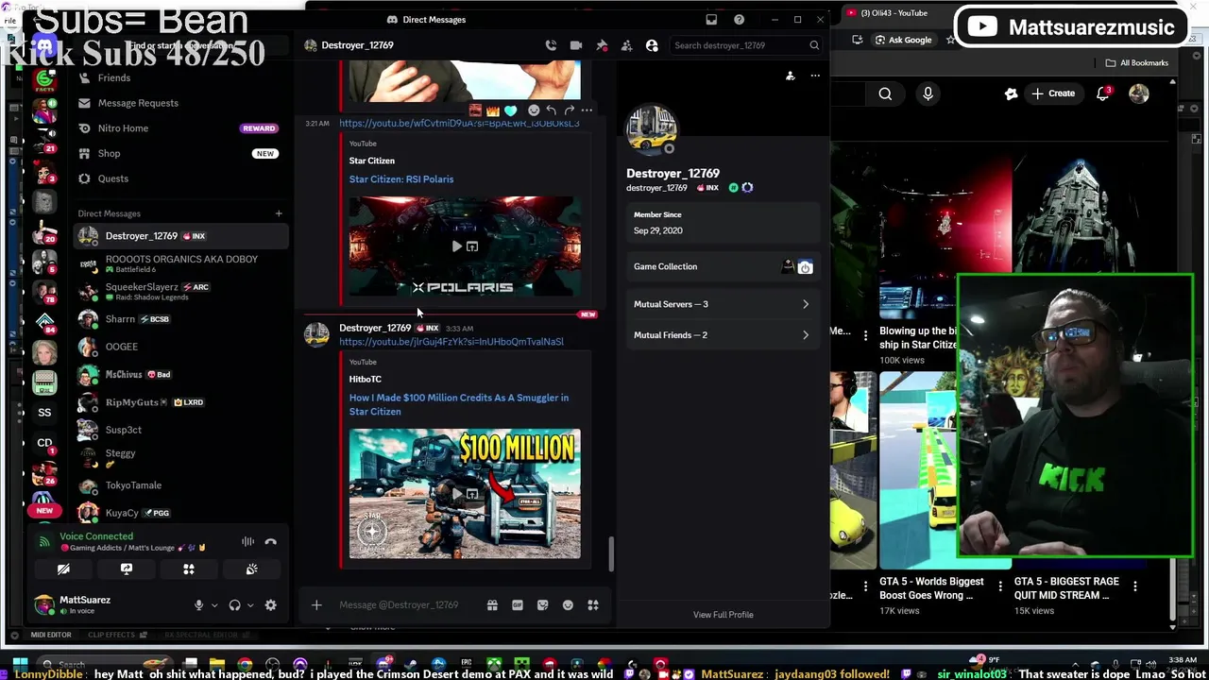Click the friend status icon in profile panel
The image size is (1209, 680).
point(791,76)
